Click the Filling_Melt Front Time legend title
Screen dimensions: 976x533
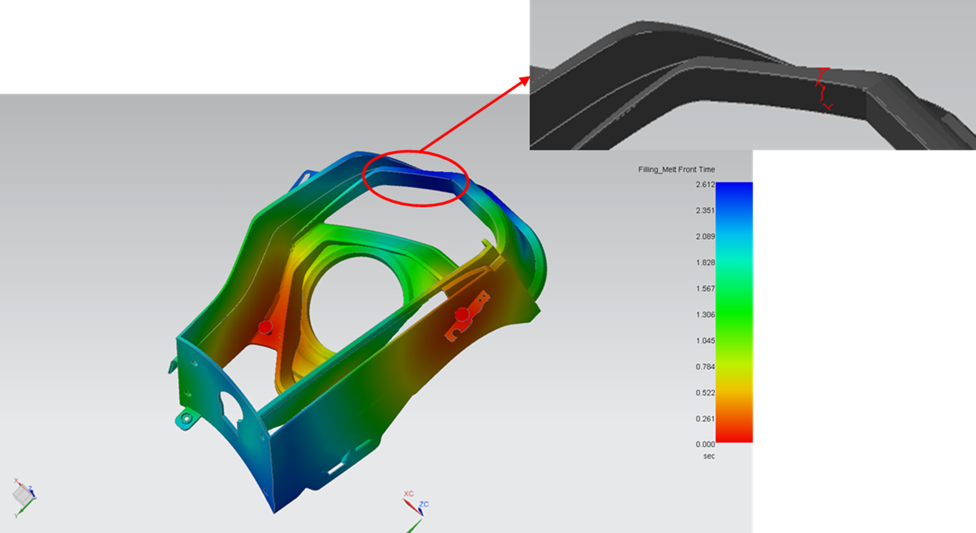point(676,170)
